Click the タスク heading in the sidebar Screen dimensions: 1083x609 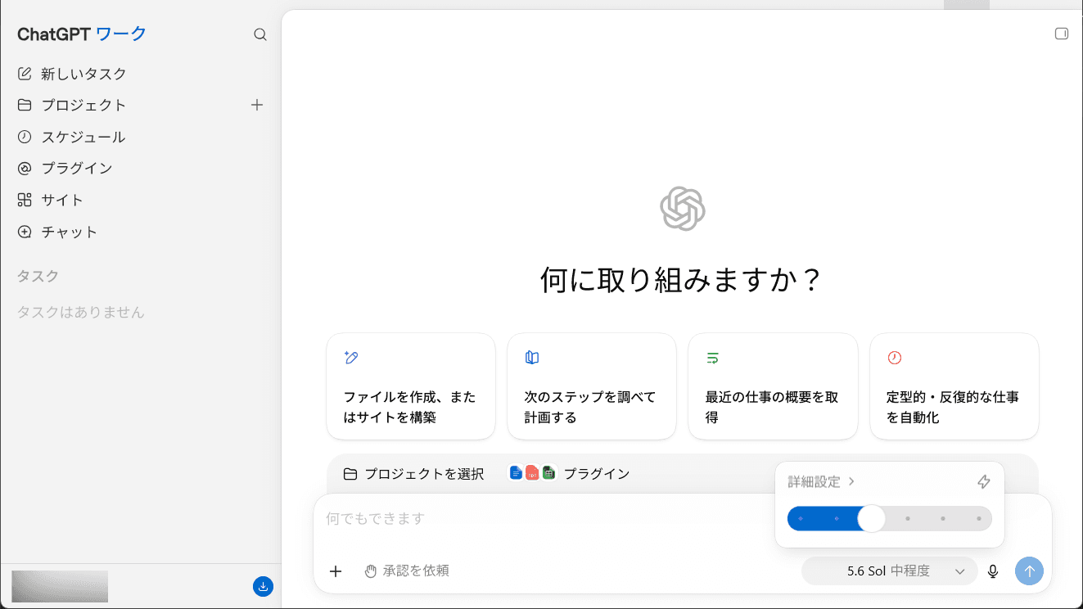(38, 277)
